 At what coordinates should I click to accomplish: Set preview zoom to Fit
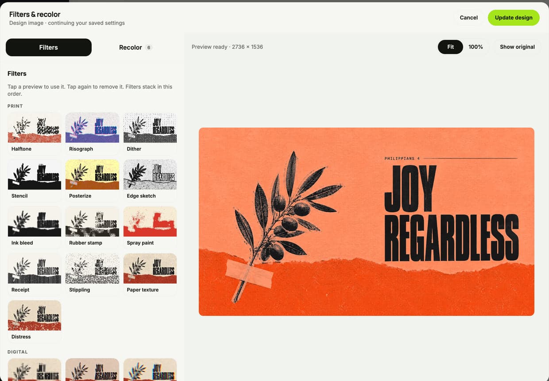click(x=450, y=47)
